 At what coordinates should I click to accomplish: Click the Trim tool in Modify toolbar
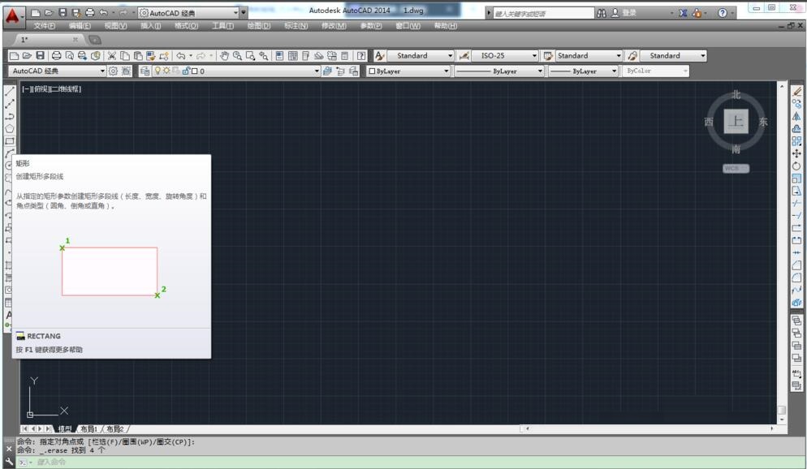tap(796, 203)
